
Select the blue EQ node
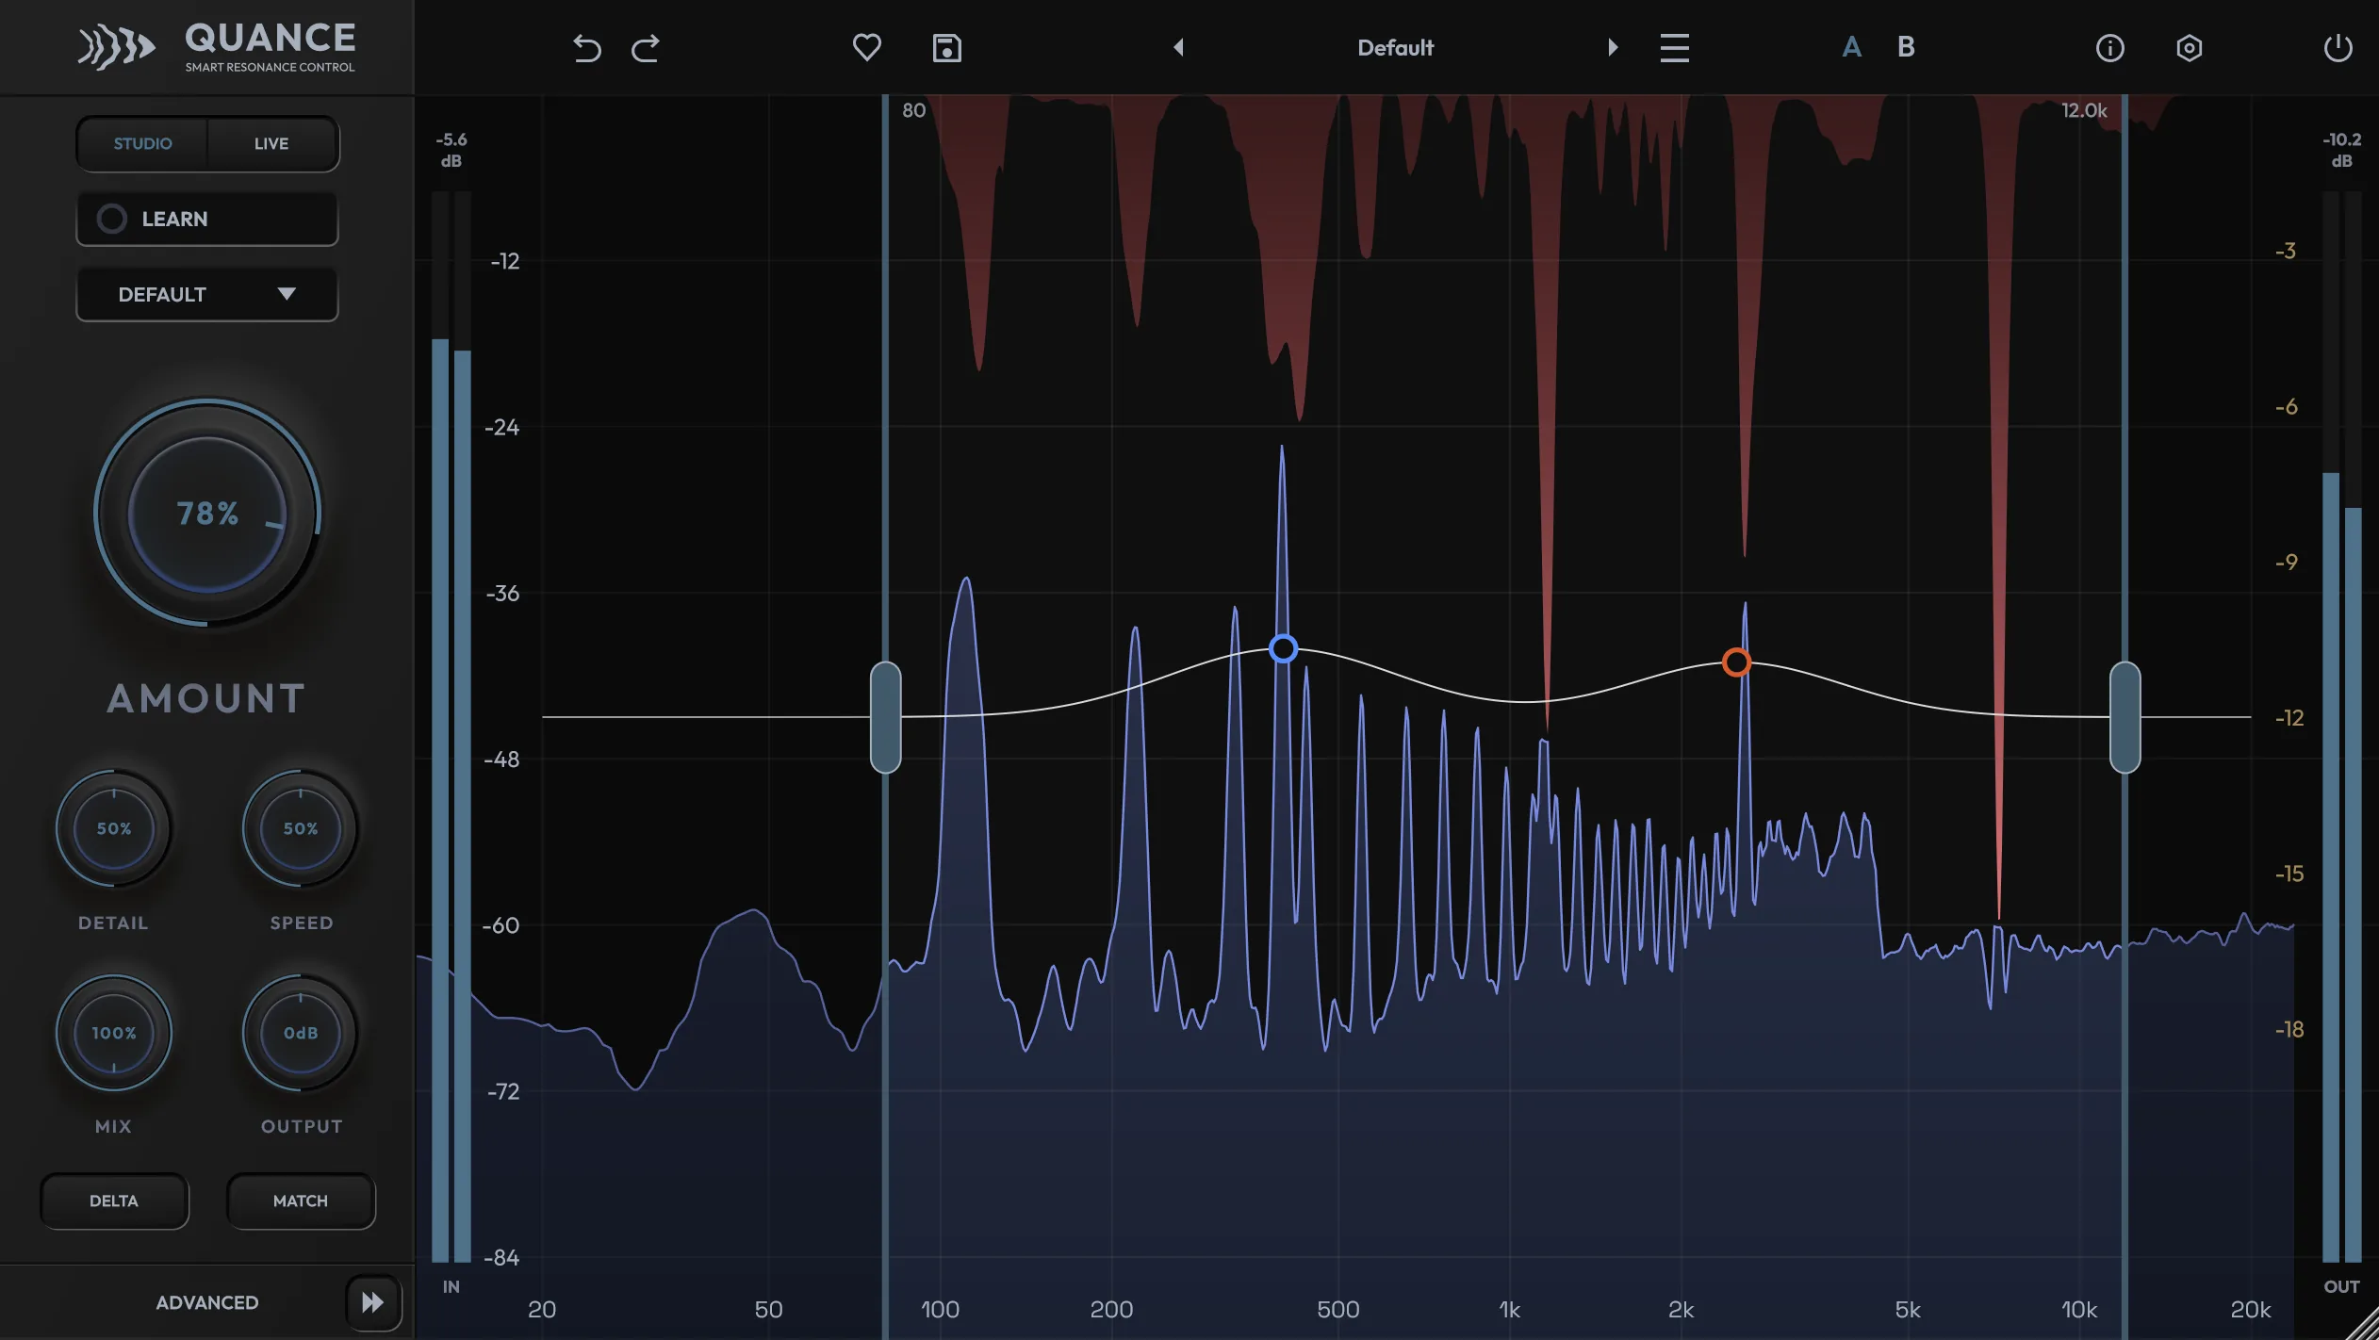tap(1283, 648)
